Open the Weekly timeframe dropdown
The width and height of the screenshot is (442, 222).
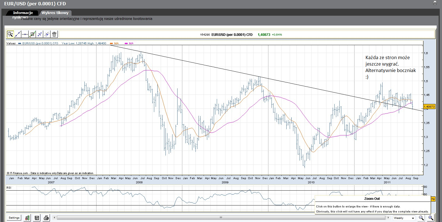[x=404, y=218]
